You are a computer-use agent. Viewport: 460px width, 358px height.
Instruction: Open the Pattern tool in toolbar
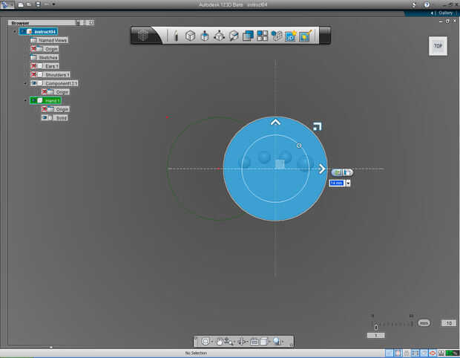263,36
